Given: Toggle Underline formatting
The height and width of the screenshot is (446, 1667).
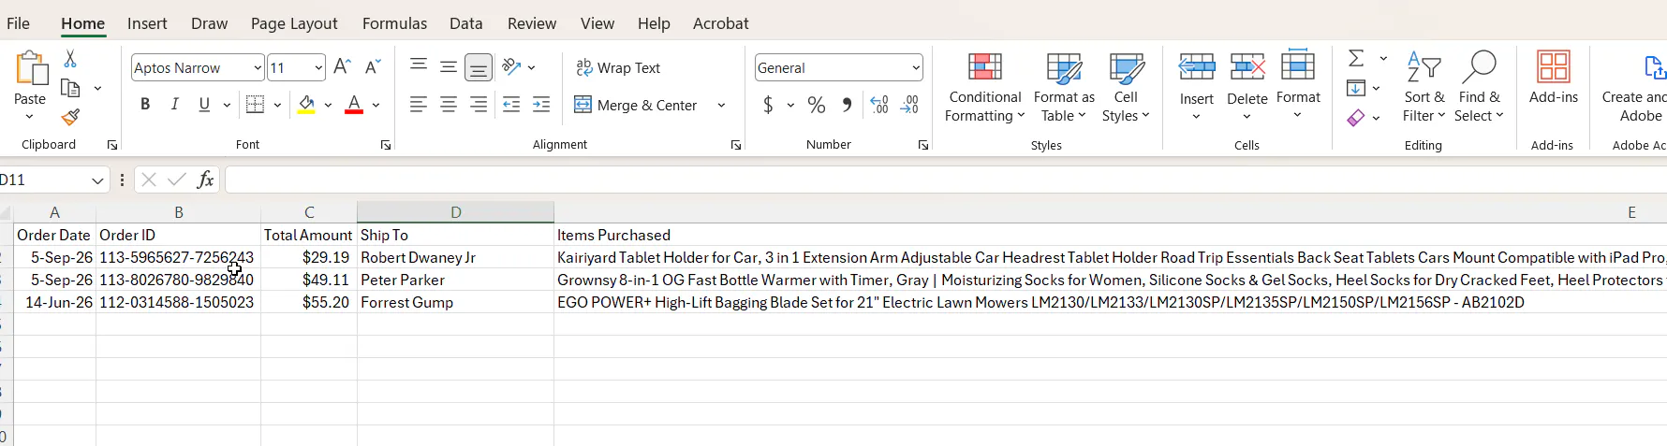Looking at the screenshot, I should tap(204, 105).
